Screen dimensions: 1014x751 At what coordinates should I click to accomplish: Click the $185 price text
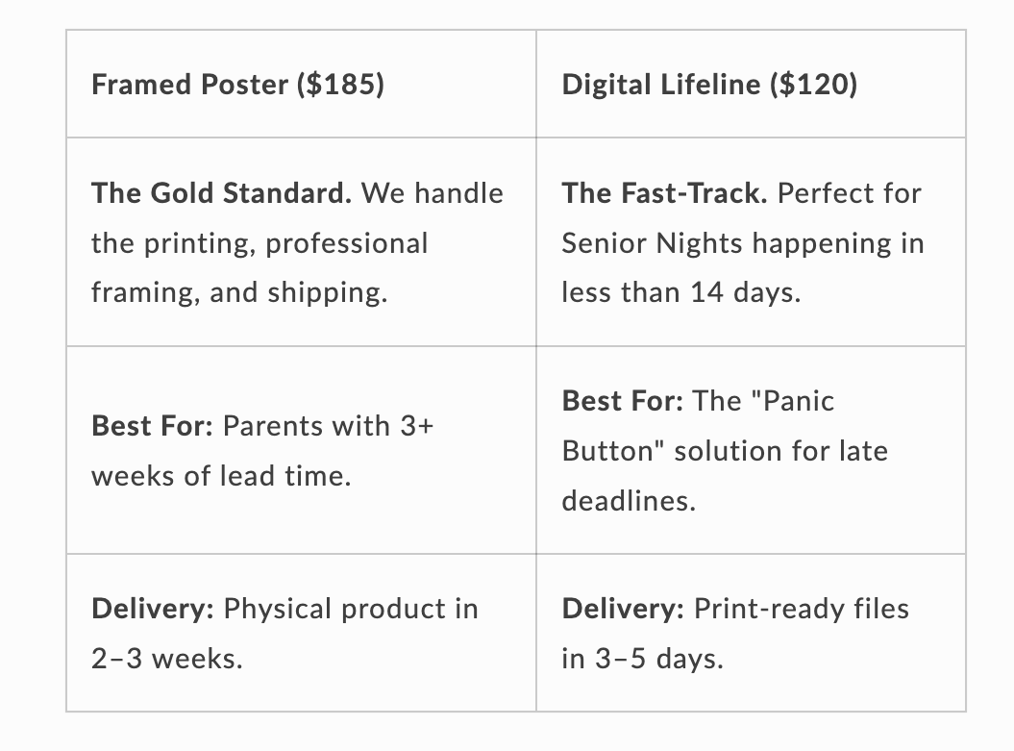coord(341,85)
